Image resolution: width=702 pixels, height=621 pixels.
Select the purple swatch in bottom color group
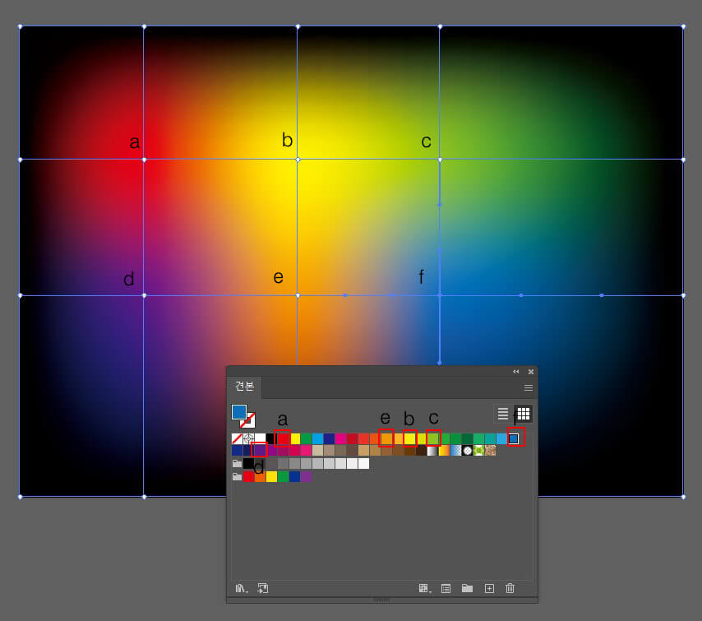pos(307,477)
